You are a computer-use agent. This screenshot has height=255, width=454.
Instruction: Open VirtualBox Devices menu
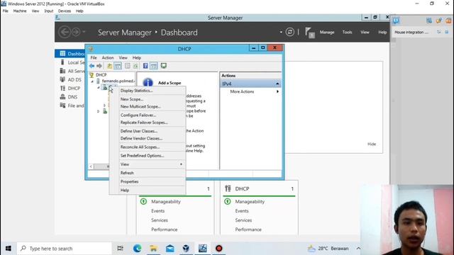point(65,11)
